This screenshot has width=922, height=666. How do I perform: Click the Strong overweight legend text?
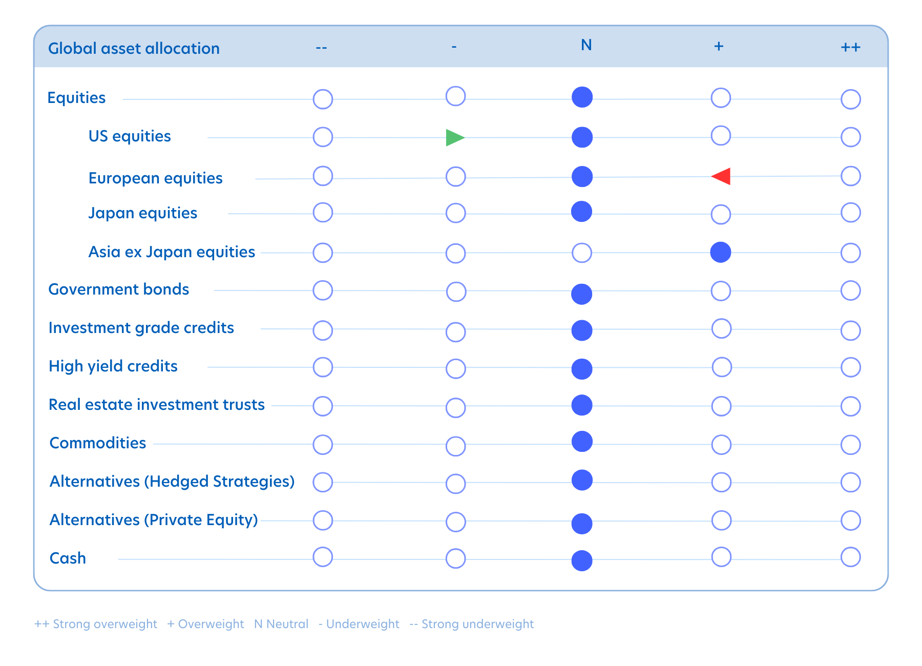(96, 624)
